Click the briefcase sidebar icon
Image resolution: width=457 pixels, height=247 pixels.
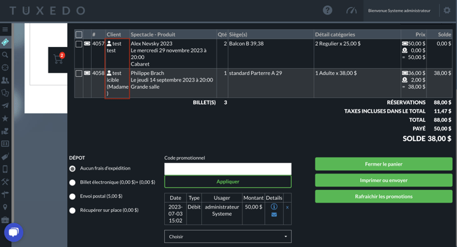pyautogui.click(x=5, y=220)
